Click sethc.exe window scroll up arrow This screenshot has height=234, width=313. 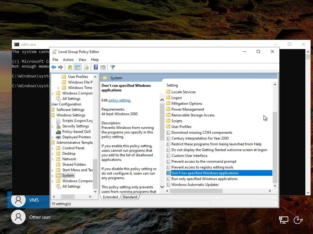click(308, 52)
